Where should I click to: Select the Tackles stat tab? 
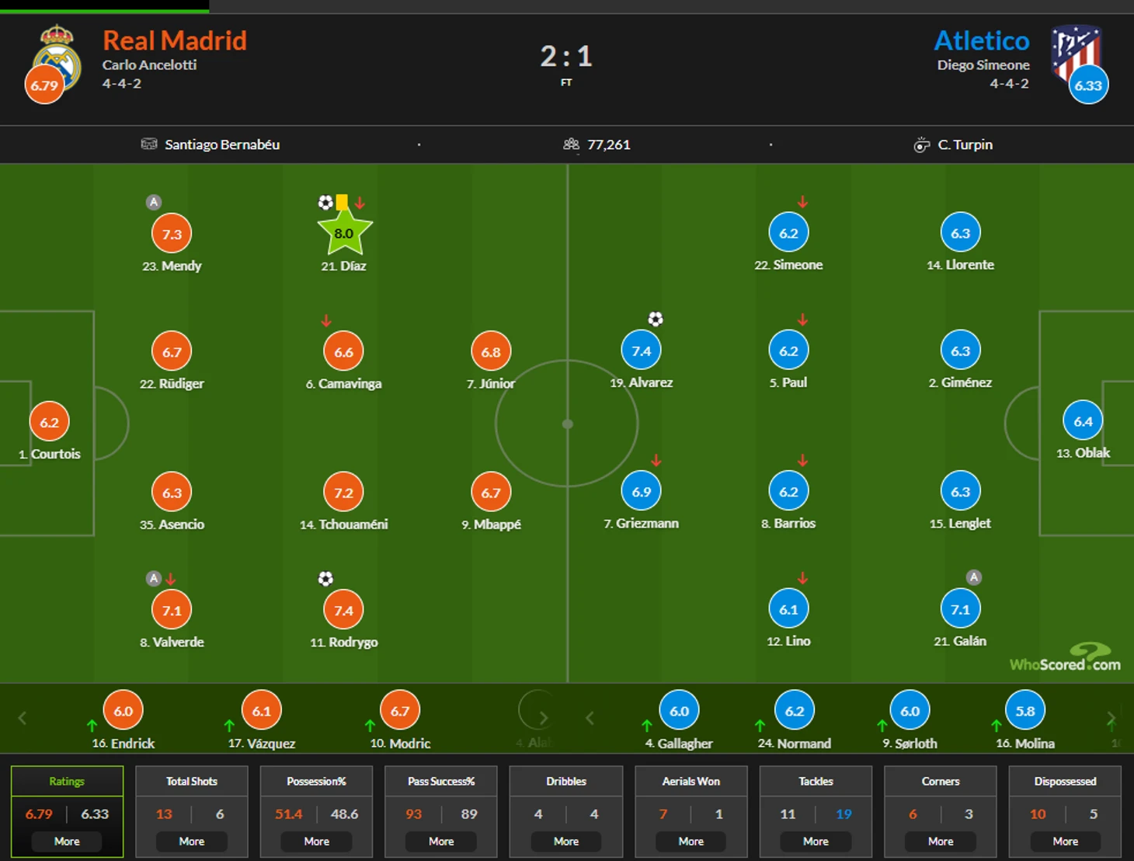[x=816, y=782]
